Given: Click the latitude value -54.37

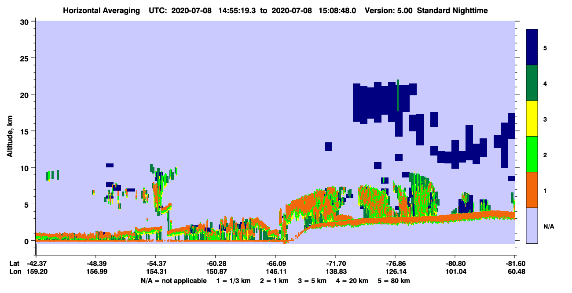Looking at the screenshot, I should pyautogui.click(x=155, y=264).
